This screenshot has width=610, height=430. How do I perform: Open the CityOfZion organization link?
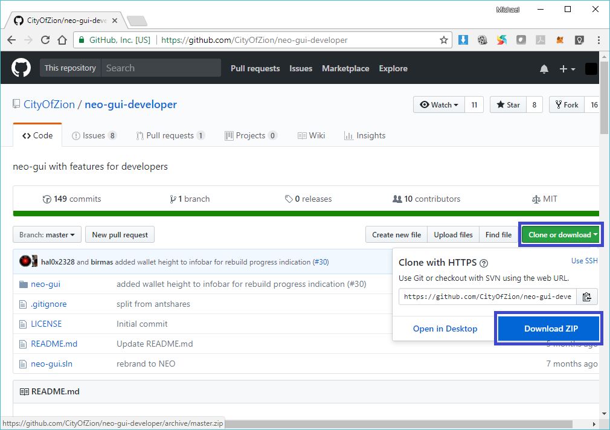click(49, 104)
